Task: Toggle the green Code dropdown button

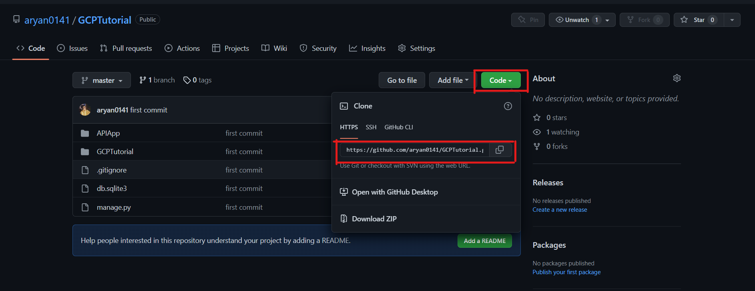Action: click(x=501, y=80)
